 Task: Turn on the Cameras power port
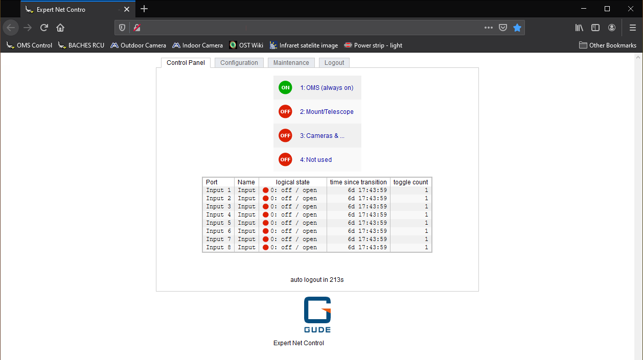(x=285, y=136)
